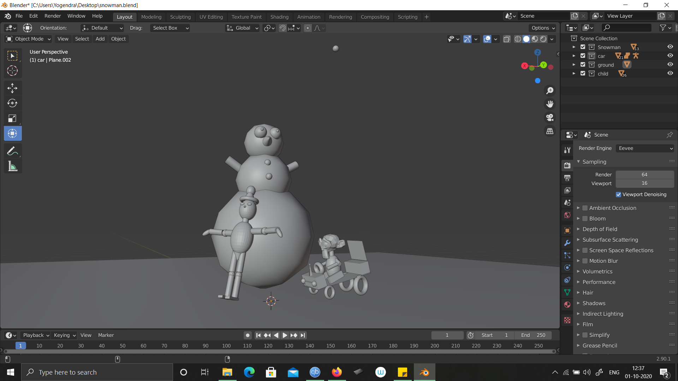Enable the Bloom checkbox

[585, 219]
